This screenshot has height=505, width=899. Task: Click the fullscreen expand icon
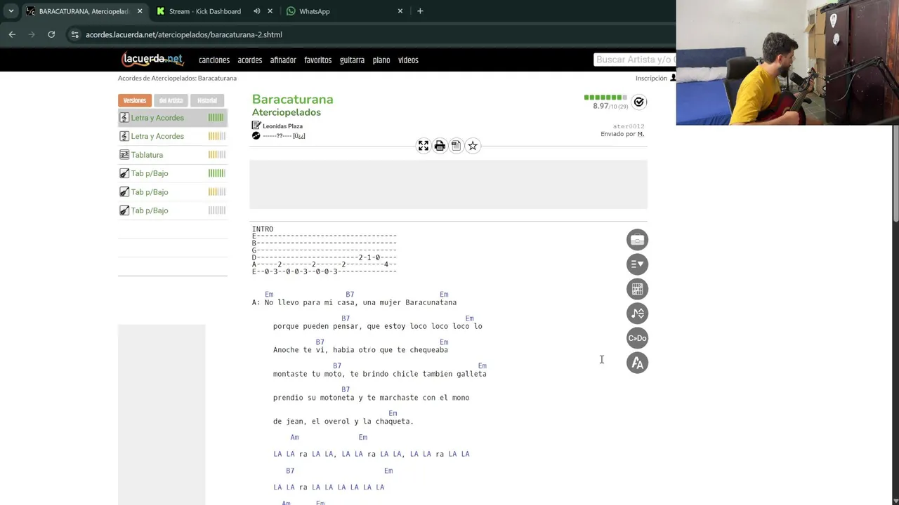tap(424, 146)
